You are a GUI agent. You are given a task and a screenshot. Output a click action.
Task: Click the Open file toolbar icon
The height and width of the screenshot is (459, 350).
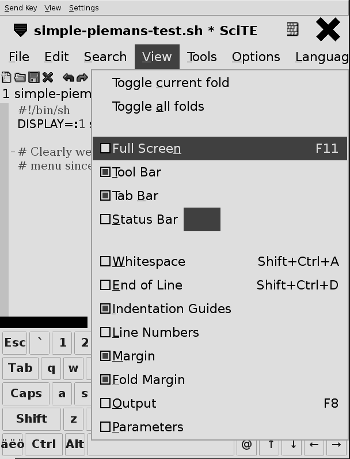(20, 77)
